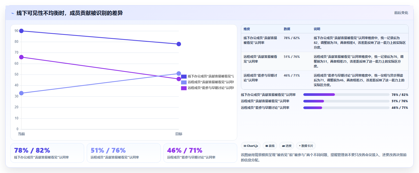Click the dark blue data point at value 78

coord(179,44)
